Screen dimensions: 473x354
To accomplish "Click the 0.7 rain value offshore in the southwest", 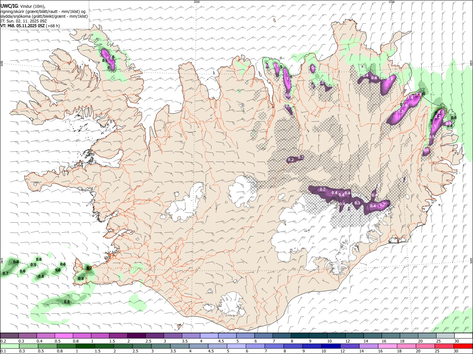I will [6, 274].
